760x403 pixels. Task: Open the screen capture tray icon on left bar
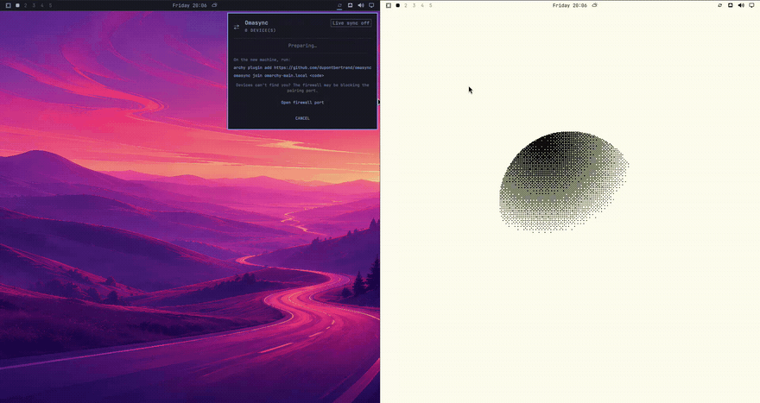[x=350, y=5]
